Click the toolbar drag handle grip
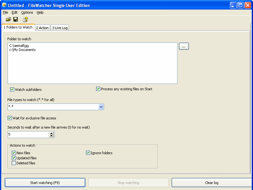 click(x=3, y=20)
